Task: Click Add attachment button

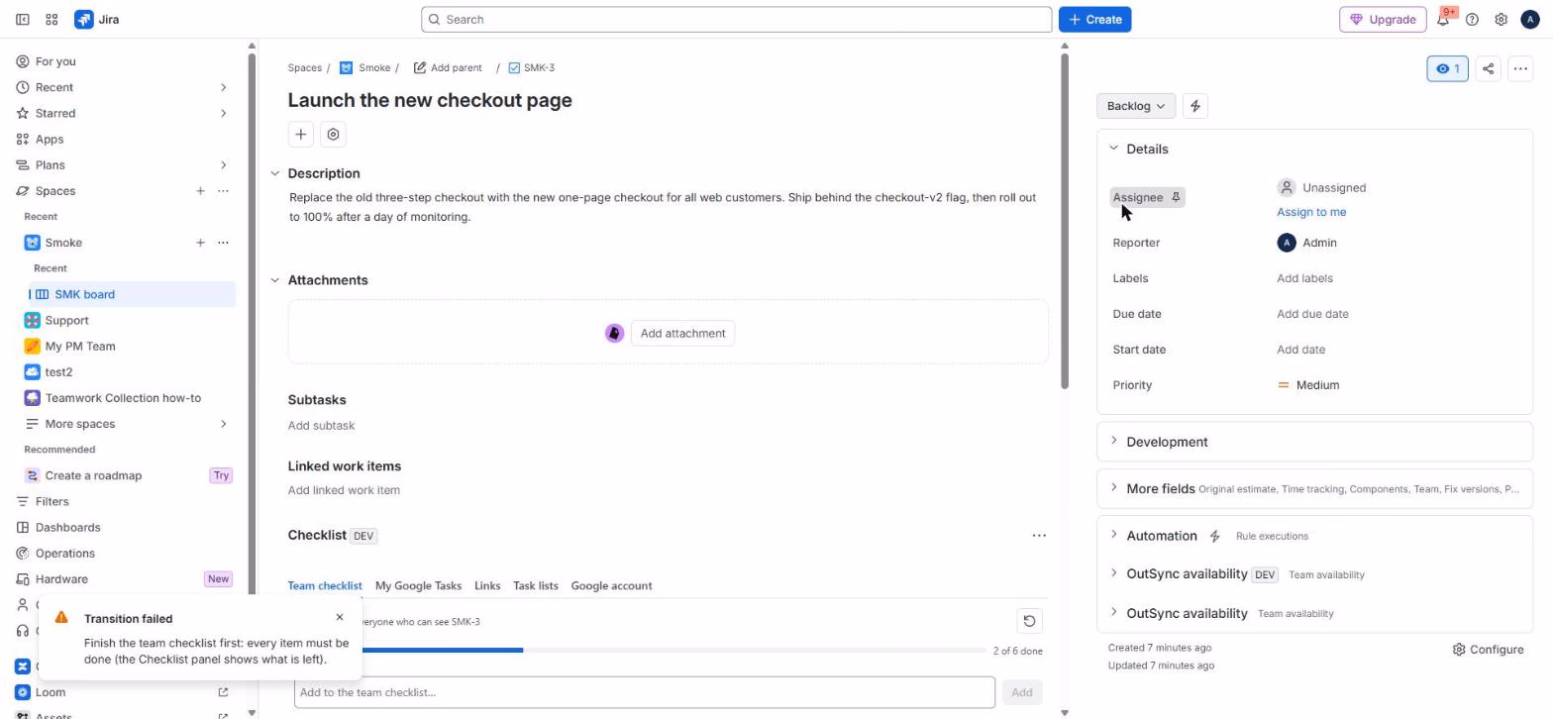Action: (682, 334)
